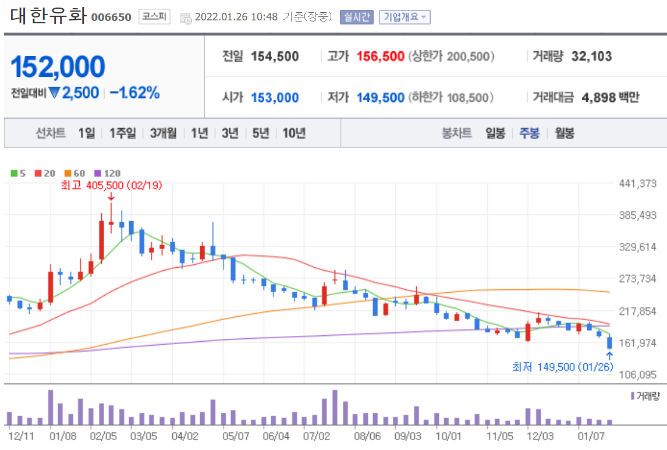The width and height of the screenshot is (667, 450).
Task: Select the 10년 line chart tab
Action: pos(295,133)
